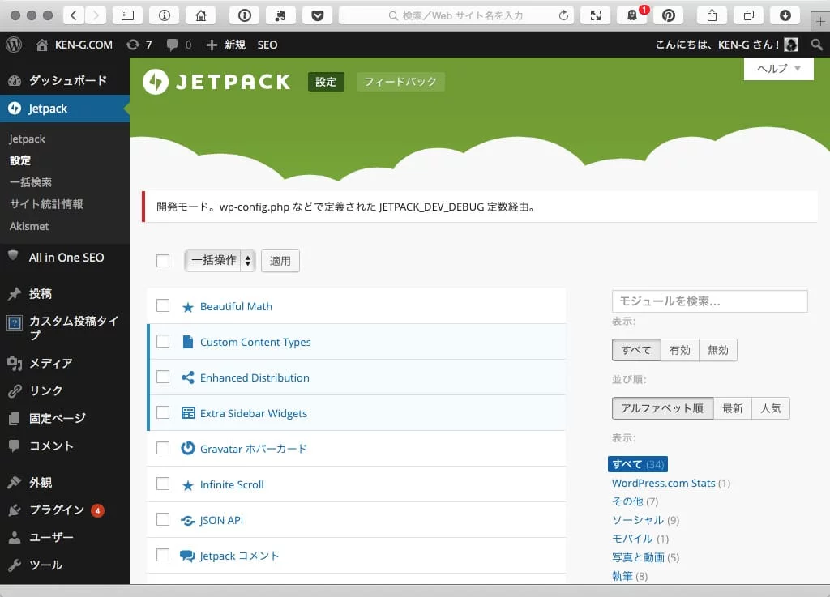Check the JSON API checkbox
The image size is (830, 597).
163,519
